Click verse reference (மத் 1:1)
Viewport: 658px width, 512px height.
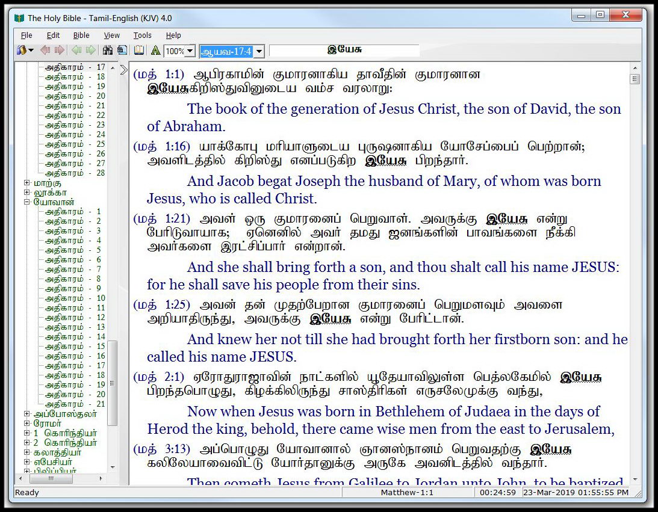click(x=158, y=75)
